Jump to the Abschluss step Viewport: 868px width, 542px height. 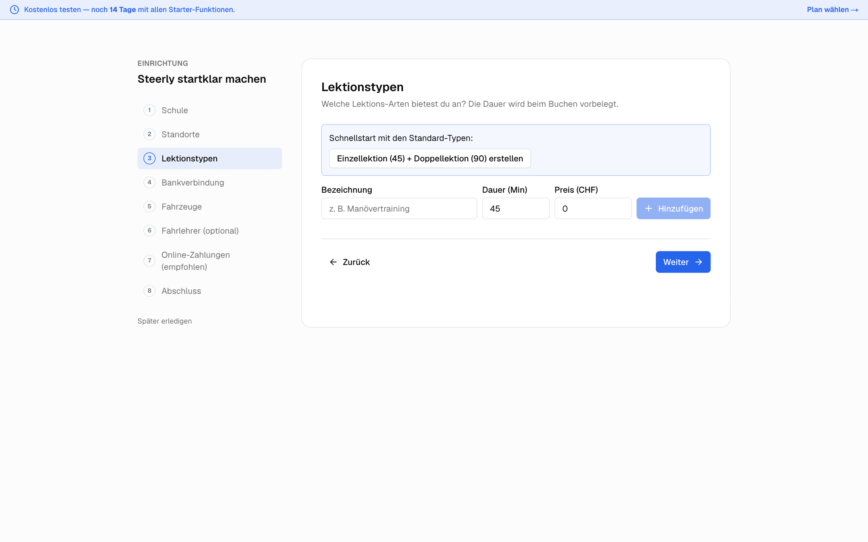click(x=210, y=291)
